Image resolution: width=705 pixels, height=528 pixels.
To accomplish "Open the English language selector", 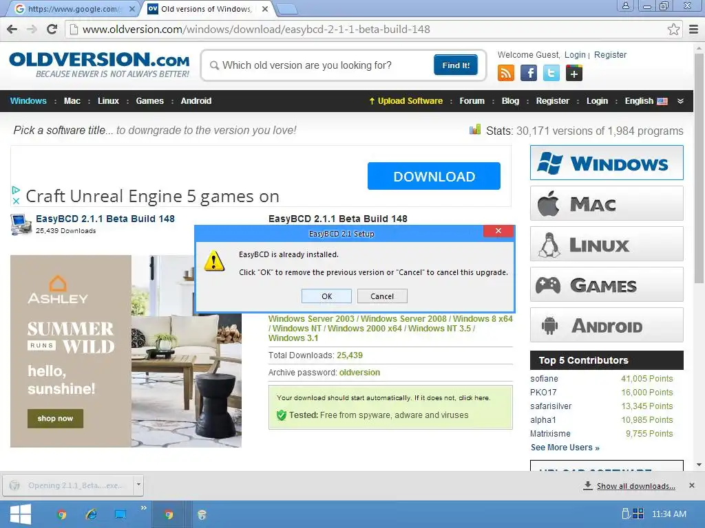I will (646, 101).
